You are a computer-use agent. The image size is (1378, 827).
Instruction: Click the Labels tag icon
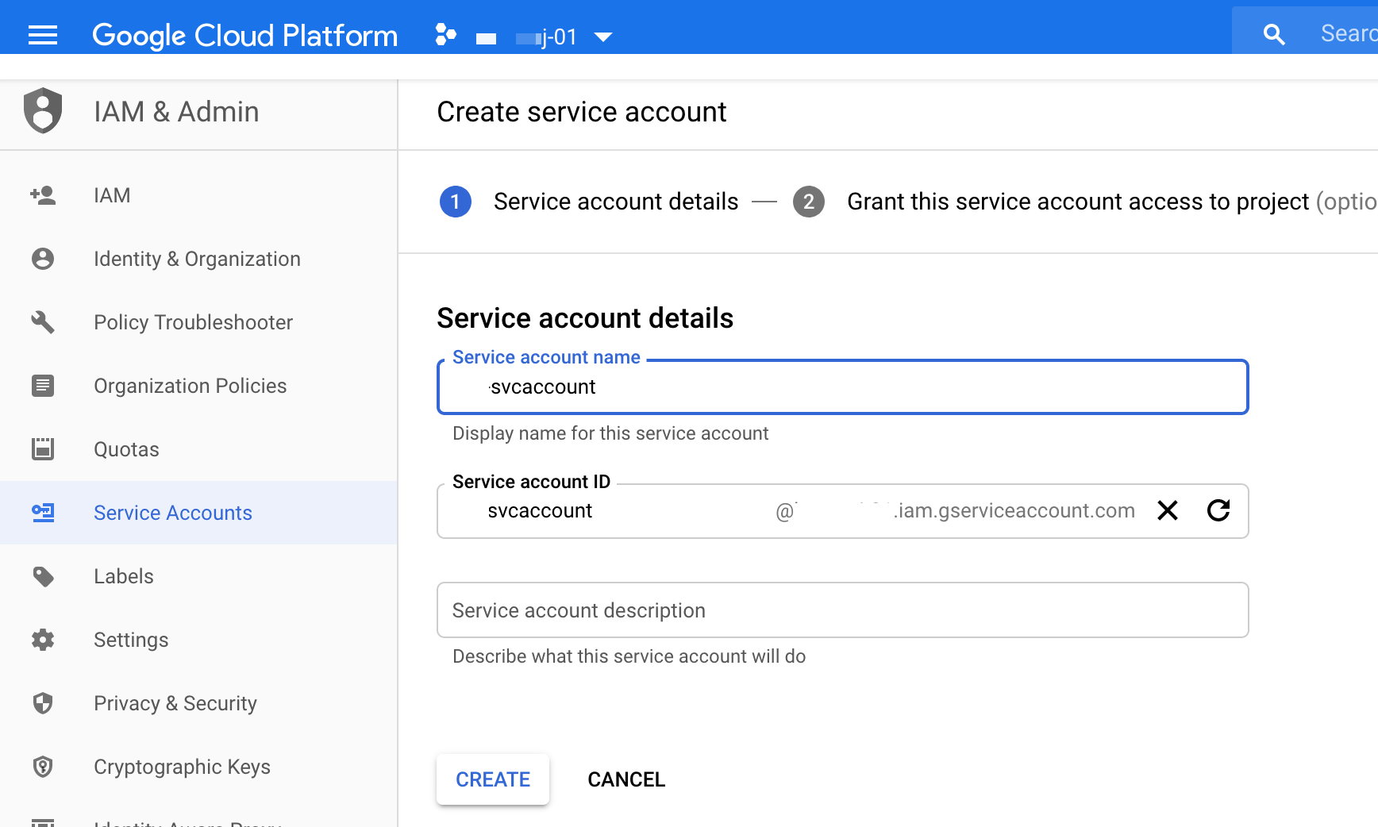[42, 576]
